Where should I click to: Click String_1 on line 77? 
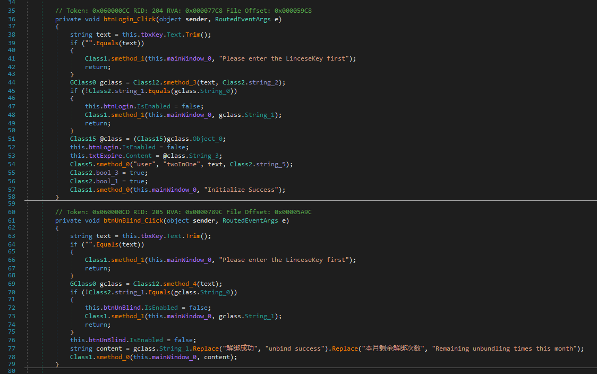click(174, 349)
